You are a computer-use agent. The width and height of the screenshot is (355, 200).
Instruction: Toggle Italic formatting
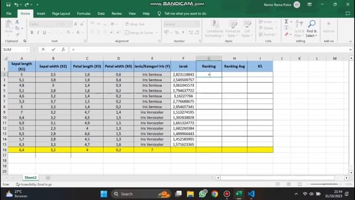[x=38, y=33]
